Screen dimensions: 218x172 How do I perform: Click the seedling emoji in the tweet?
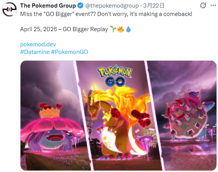click(x=113, y=29)
